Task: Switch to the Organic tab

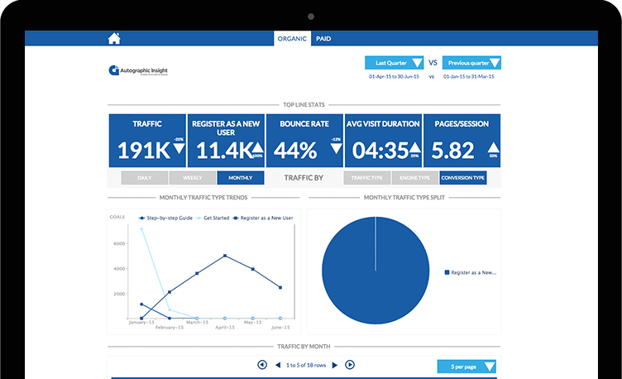Action: (293, 38)
